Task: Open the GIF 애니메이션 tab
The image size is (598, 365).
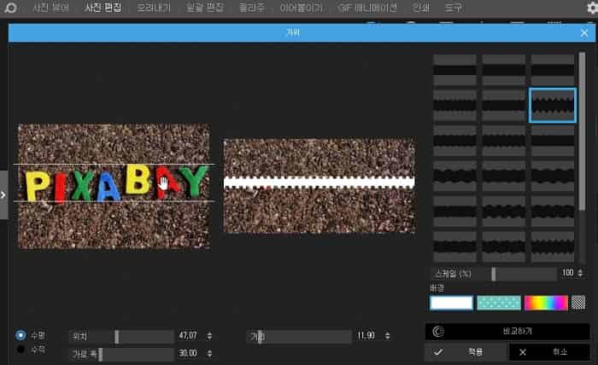Action: coord(367,8)
